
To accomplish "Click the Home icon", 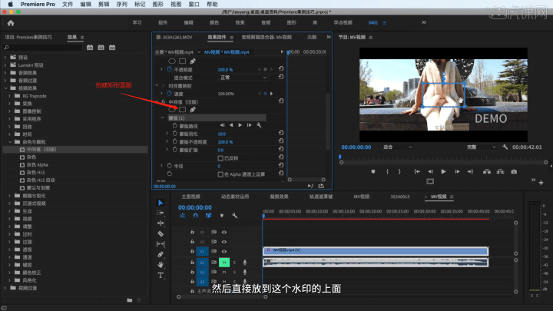I will coord(11,23).
